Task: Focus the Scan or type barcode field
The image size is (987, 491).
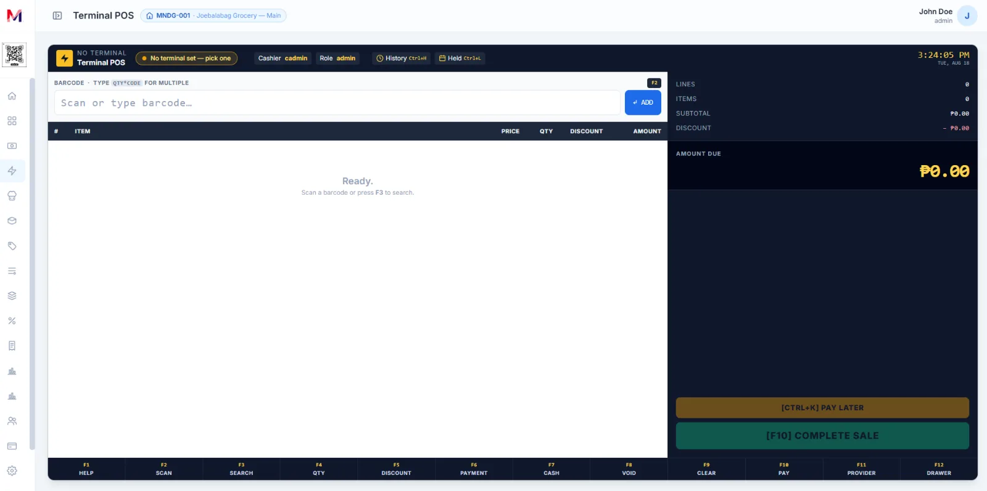Action: tap(337, 103)
